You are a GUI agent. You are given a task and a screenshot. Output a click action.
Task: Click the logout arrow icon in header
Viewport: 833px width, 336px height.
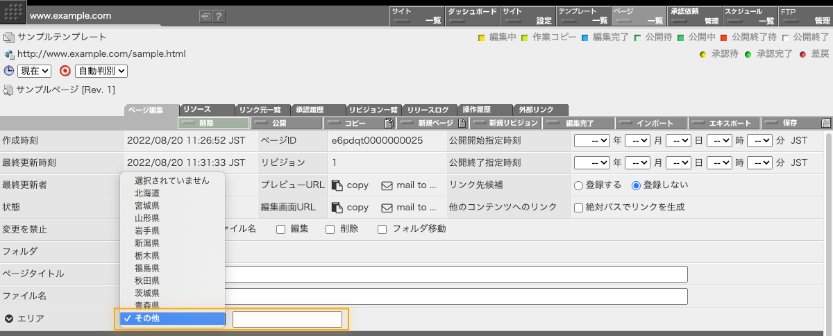pos(205,16)
